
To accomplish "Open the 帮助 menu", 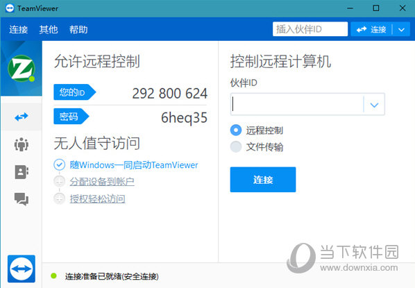I will 78,29.
